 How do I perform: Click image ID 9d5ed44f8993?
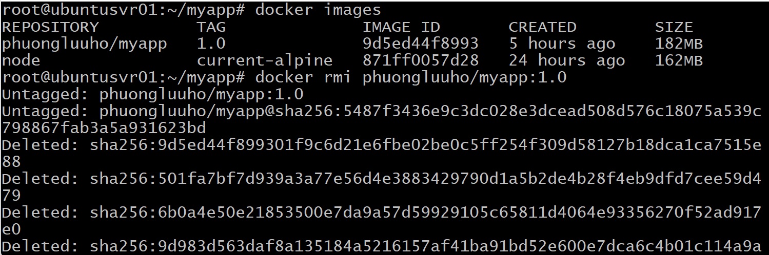click(x=420, y=44)
